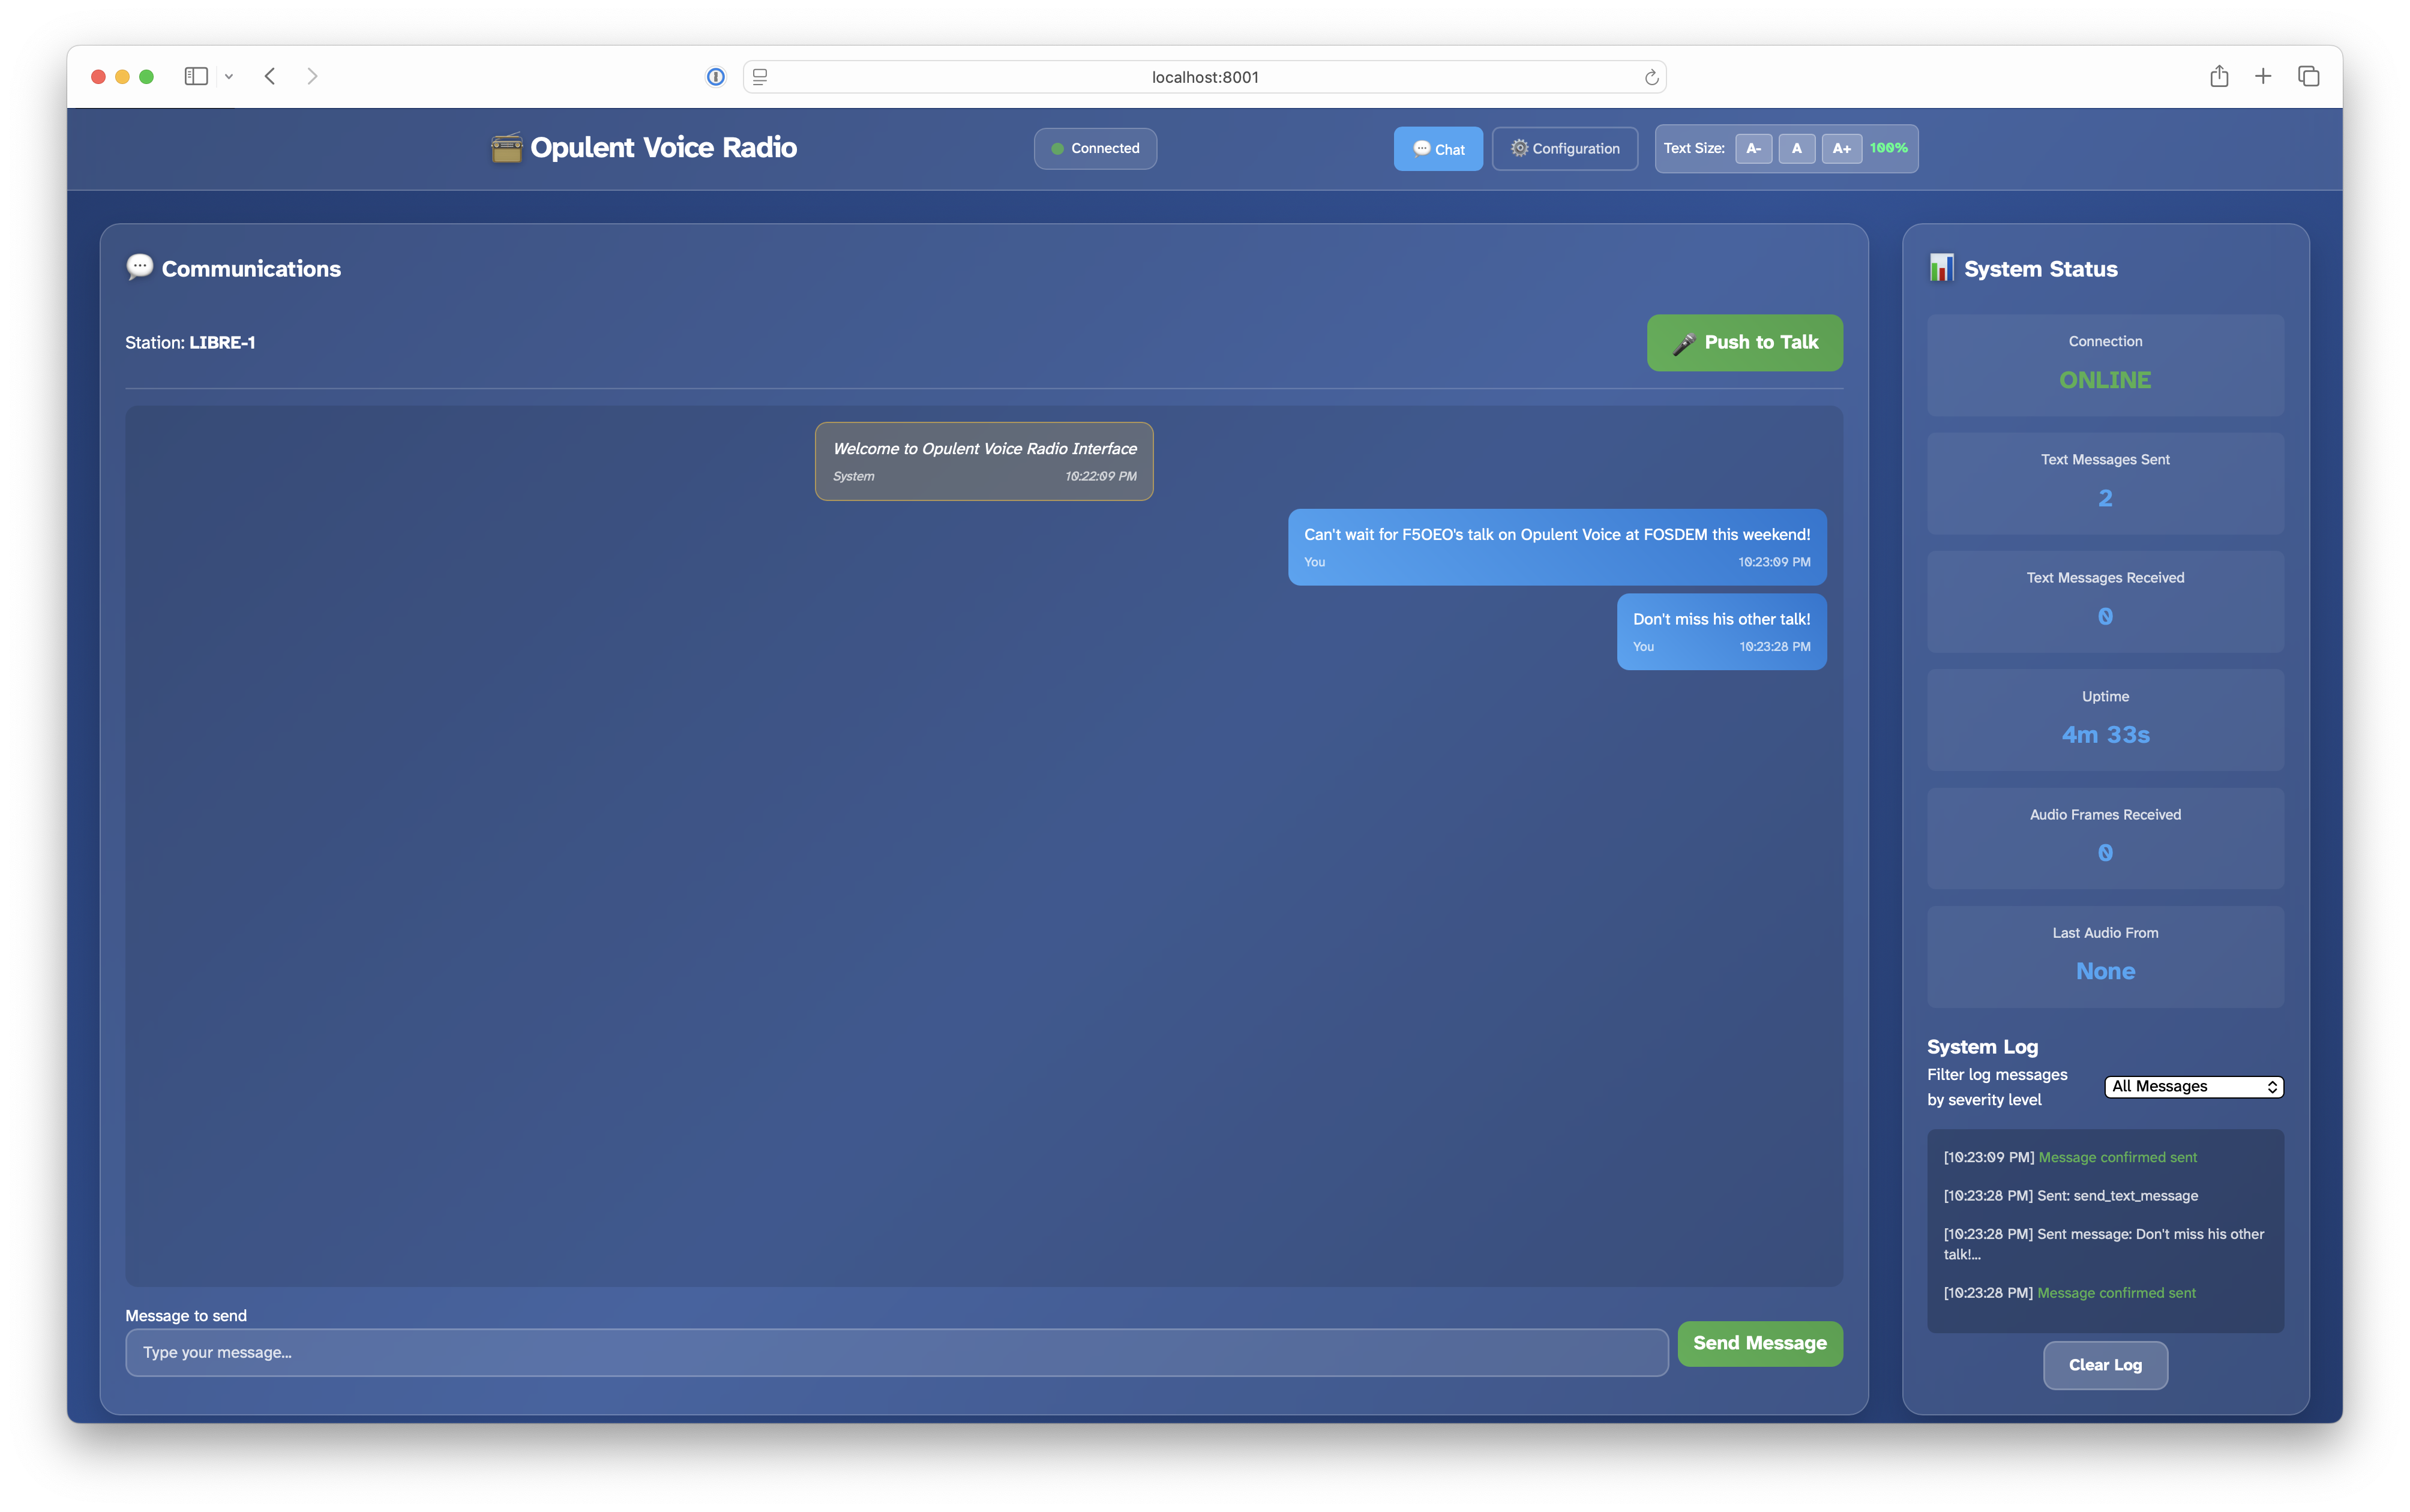The height and width of the screenshot is (1512, 2410).
Task: Click the green Connected status indicator dot
Action: [1057, 148]
